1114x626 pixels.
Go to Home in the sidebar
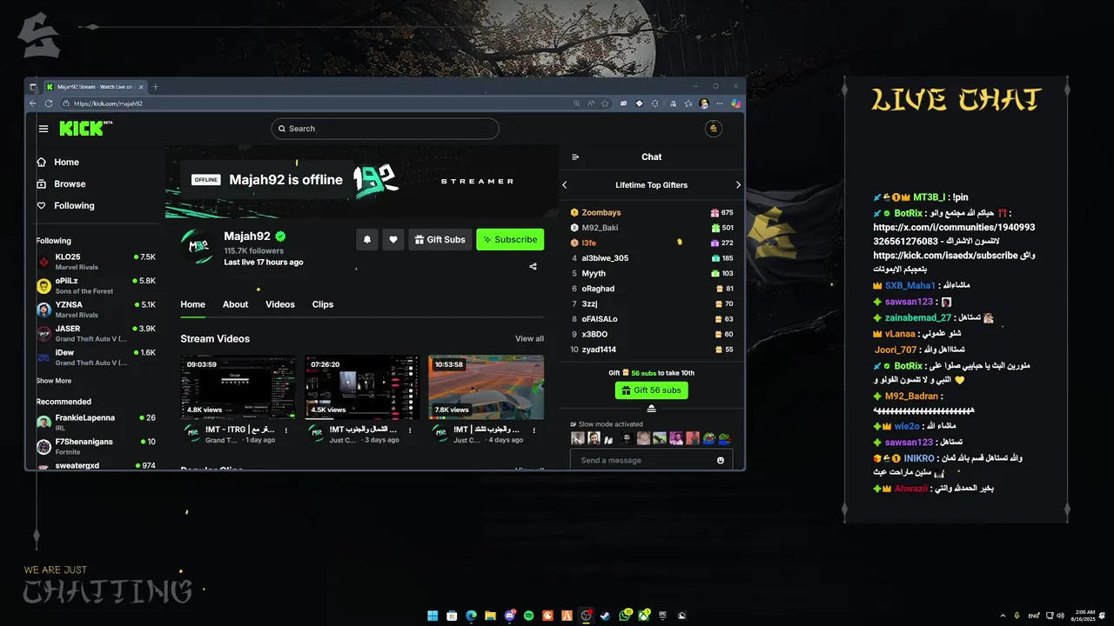click(66, 162)
